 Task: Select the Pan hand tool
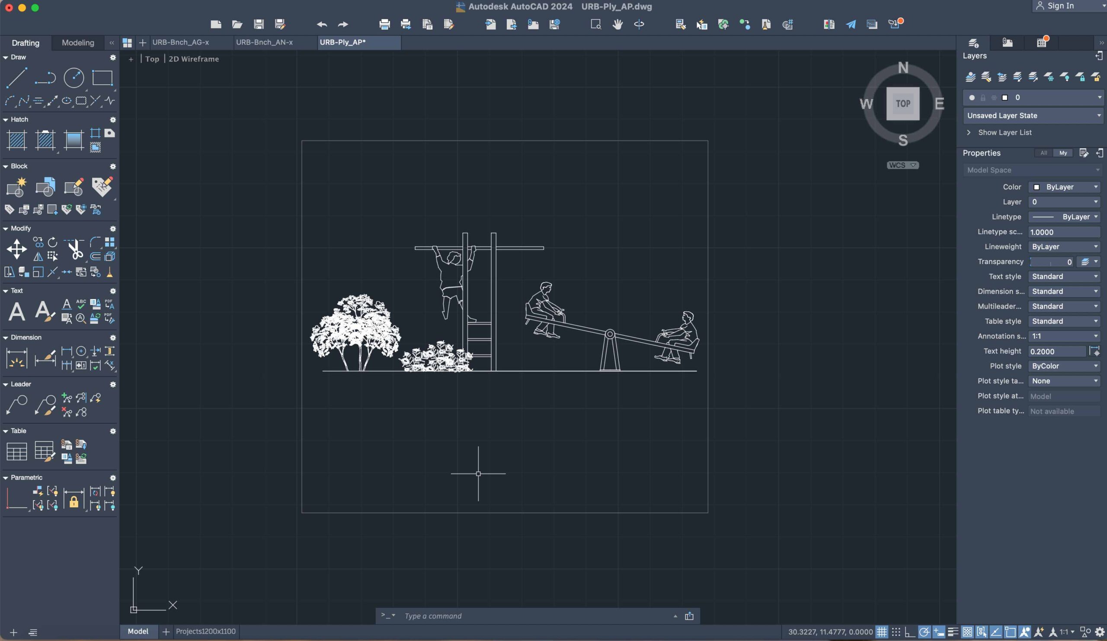(x=617, y=25)
